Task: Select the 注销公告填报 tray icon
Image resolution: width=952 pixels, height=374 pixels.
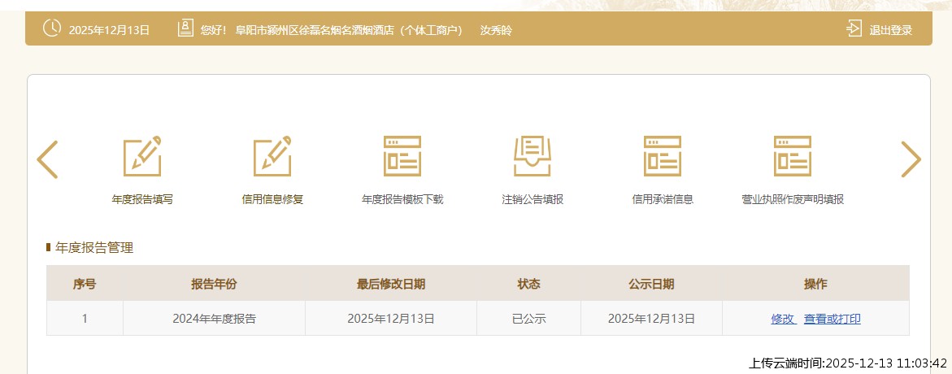Action: point(533,156)
